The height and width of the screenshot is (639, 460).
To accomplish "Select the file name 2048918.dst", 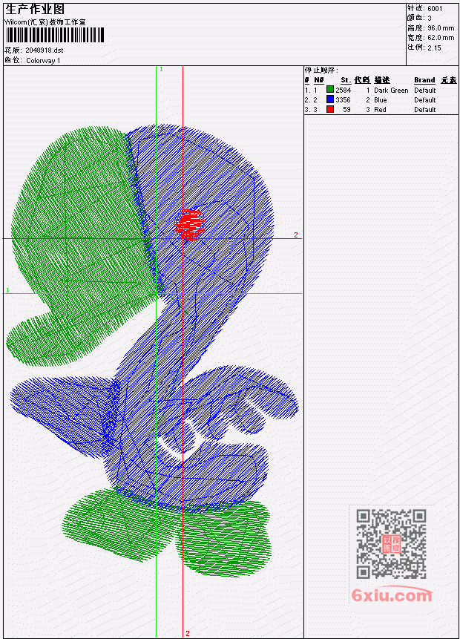I will tap(45, 50).
